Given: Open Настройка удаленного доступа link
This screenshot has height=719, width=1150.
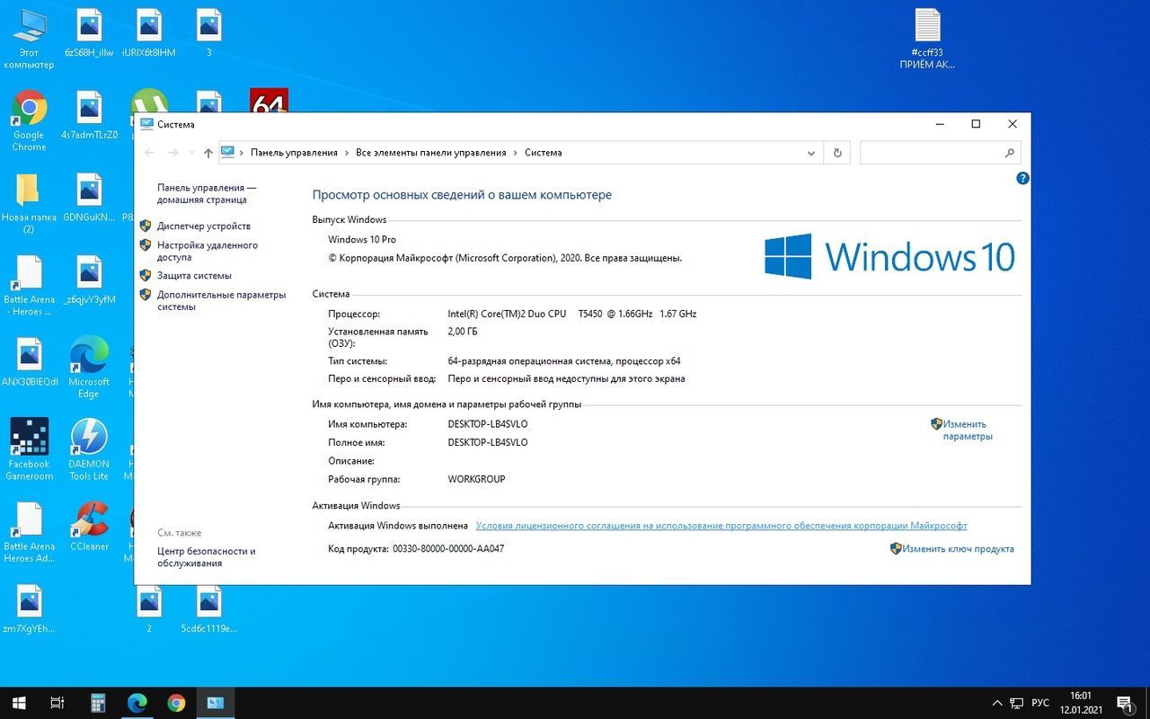Looking at the screenshot, I should pos(208,251).
